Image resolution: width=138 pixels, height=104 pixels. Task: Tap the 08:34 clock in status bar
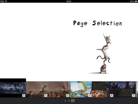click(69, 1)
